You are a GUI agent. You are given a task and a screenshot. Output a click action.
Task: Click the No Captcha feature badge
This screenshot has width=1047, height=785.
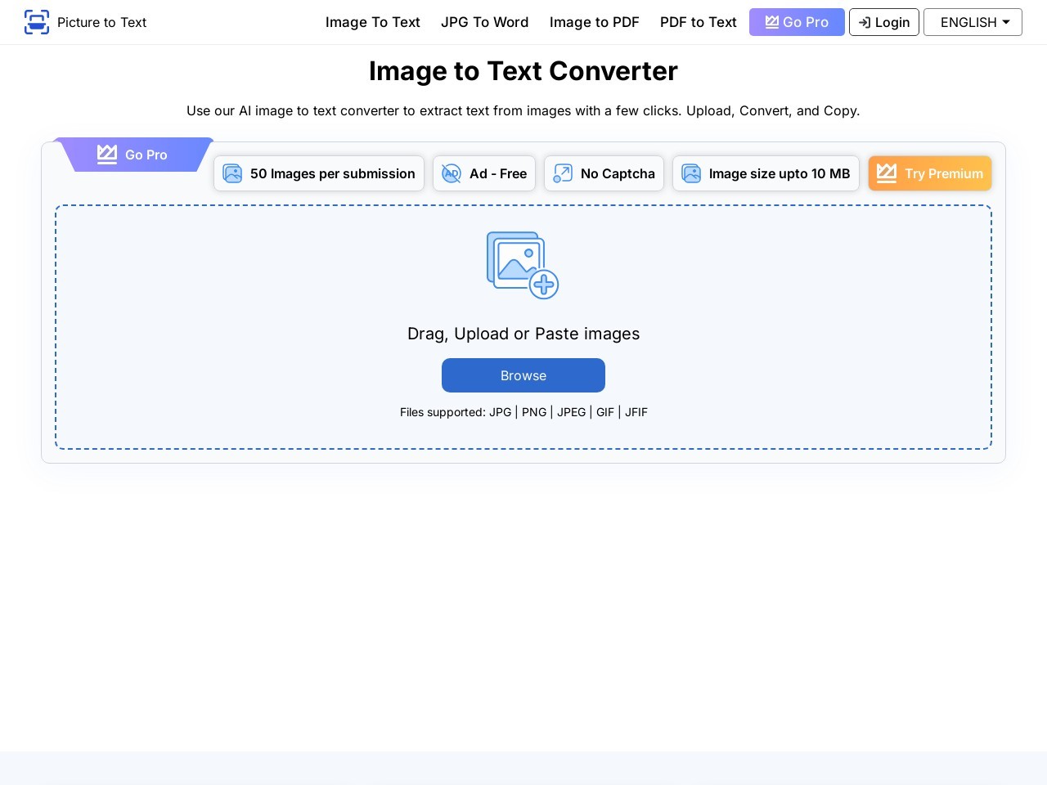[x=604, y=173]
